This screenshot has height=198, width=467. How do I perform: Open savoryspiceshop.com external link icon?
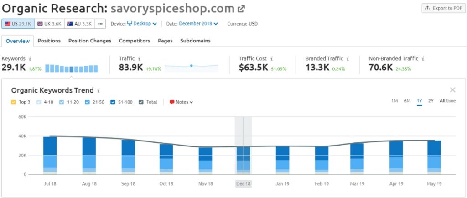coord(241,9)
